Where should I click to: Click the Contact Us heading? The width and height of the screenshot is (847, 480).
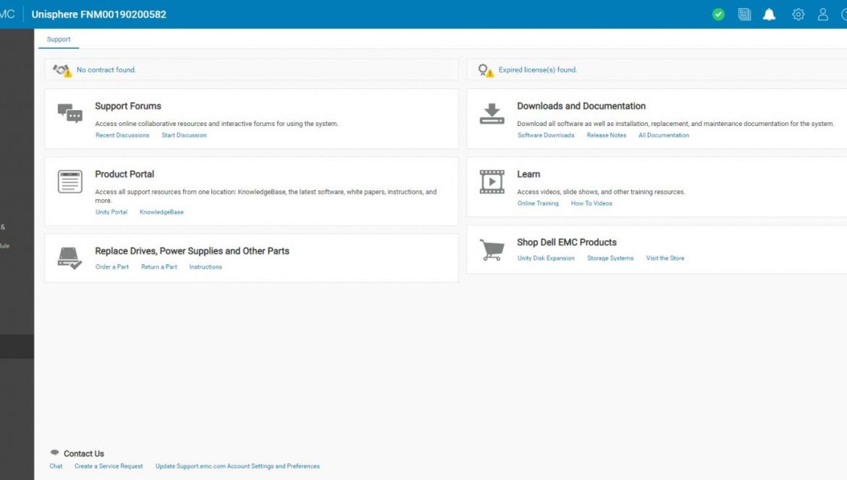pos(84,453)
